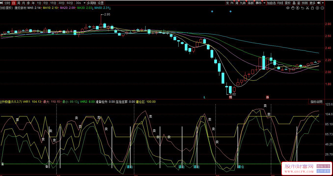Click 事件 events button
This screenshot has width=333, height=176.
pos(258,3)
